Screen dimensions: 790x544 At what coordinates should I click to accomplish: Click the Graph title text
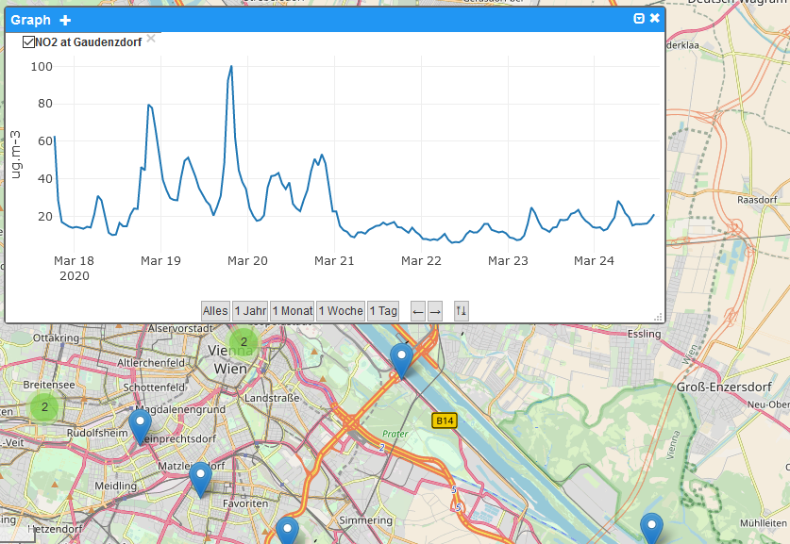(31, 20)
